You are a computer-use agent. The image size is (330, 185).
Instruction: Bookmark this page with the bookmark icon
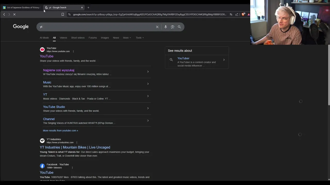[x=63, y=14]
